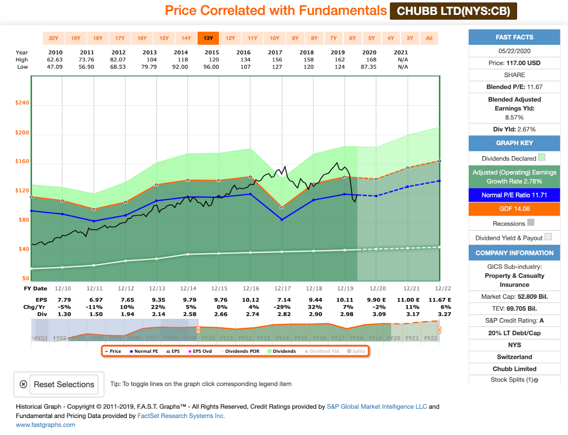
Task: Switch to the 6Y range tab
Action: click(353, 38)
